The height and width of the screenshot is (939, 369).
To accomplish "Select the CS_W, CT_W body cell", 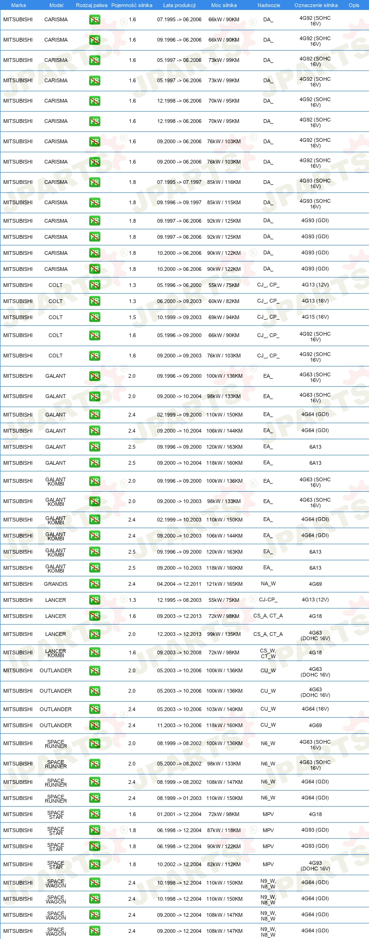I will tap(268, 652).
